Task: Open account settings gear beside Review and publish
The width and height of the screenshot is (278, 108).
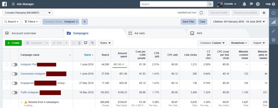Action: click(264, 13)
